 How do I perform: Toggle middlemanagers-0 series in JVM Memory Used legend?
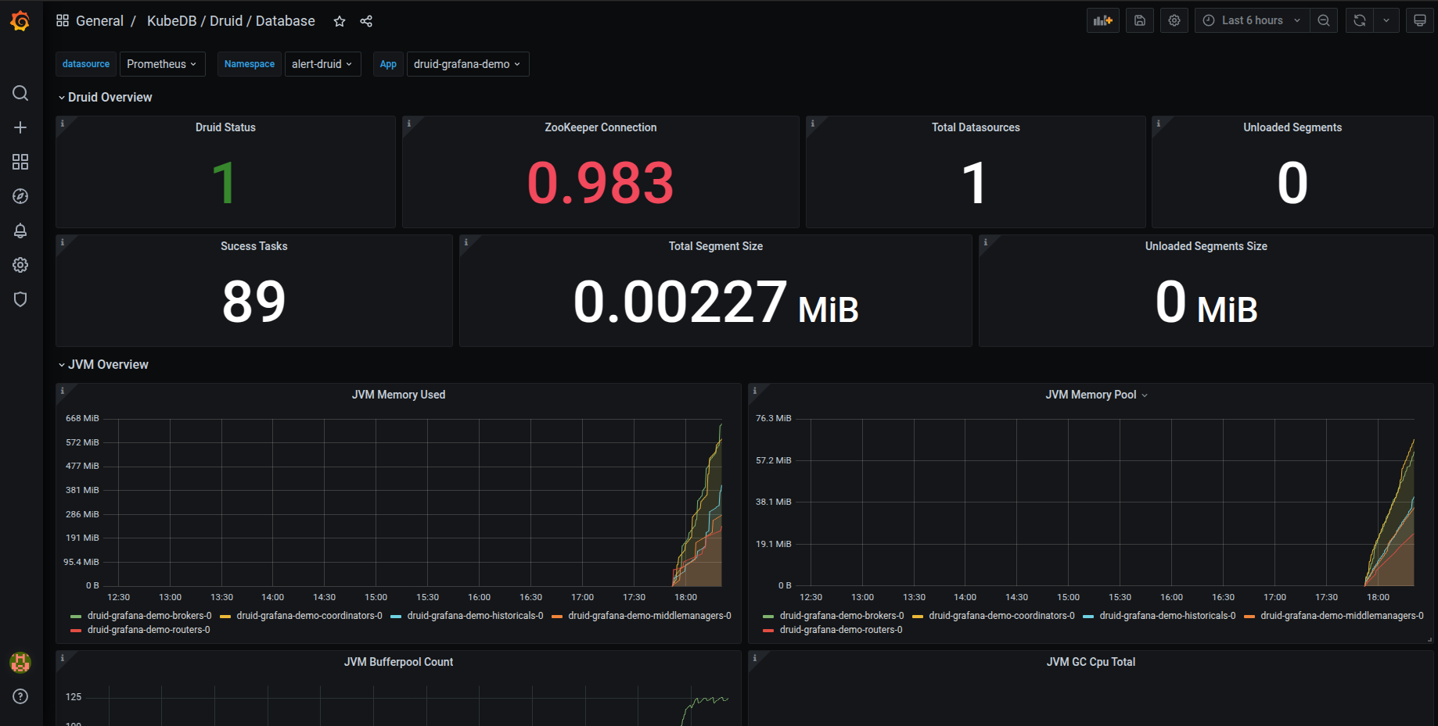pos(649,616)
